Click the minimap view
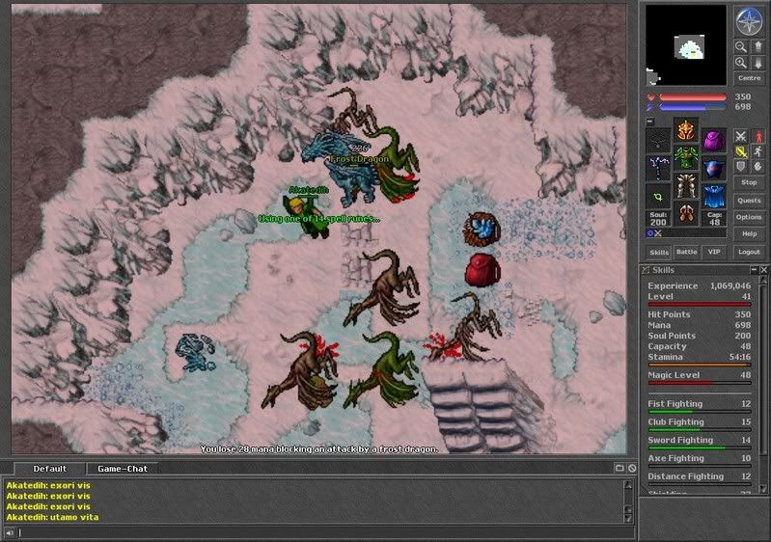The width and height of the screenshot is (771, 542). [x=685, y=45]
